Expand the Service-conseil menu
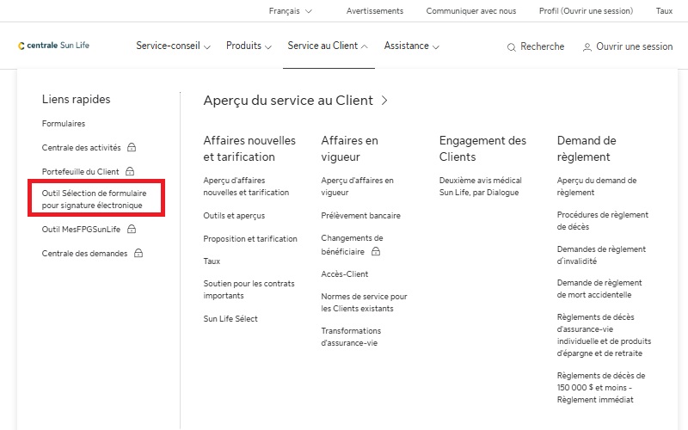This screenshot has height=430, width=688. pyautogui.click(x=173, y=46)
